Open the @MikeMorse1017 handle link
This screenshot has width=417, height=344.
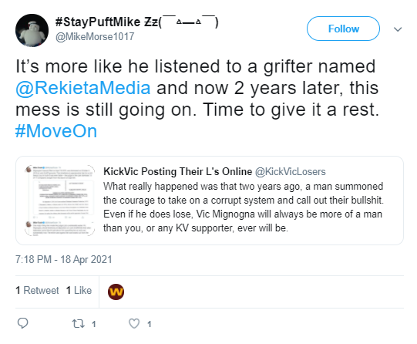tap(95, 37)
